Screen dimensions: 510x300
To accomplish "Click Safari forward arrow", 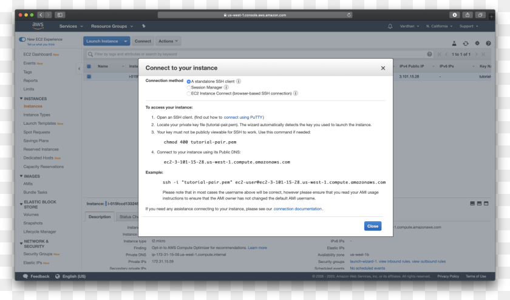I will click(48, 15).
